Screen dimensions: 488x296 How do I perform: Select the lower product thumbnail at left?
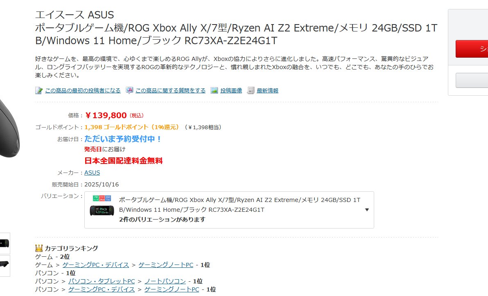tap(5, 266)
